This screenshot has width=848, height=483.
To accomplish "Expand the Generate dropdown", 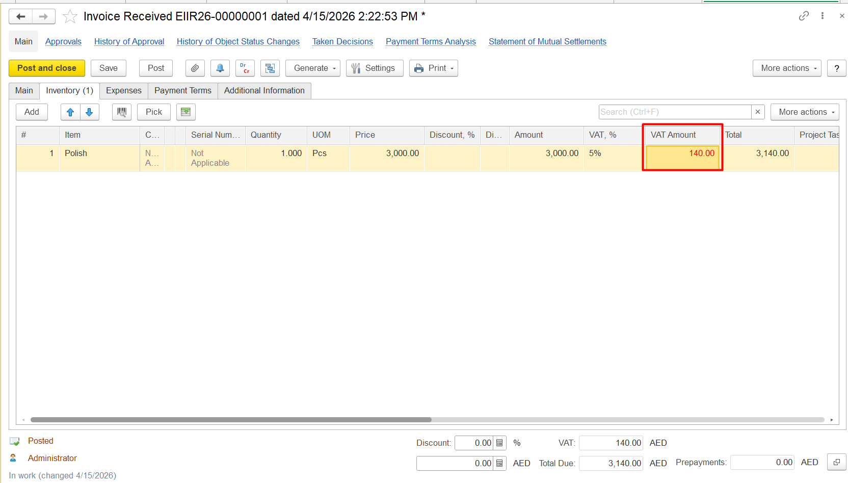I will pos(312,68).
